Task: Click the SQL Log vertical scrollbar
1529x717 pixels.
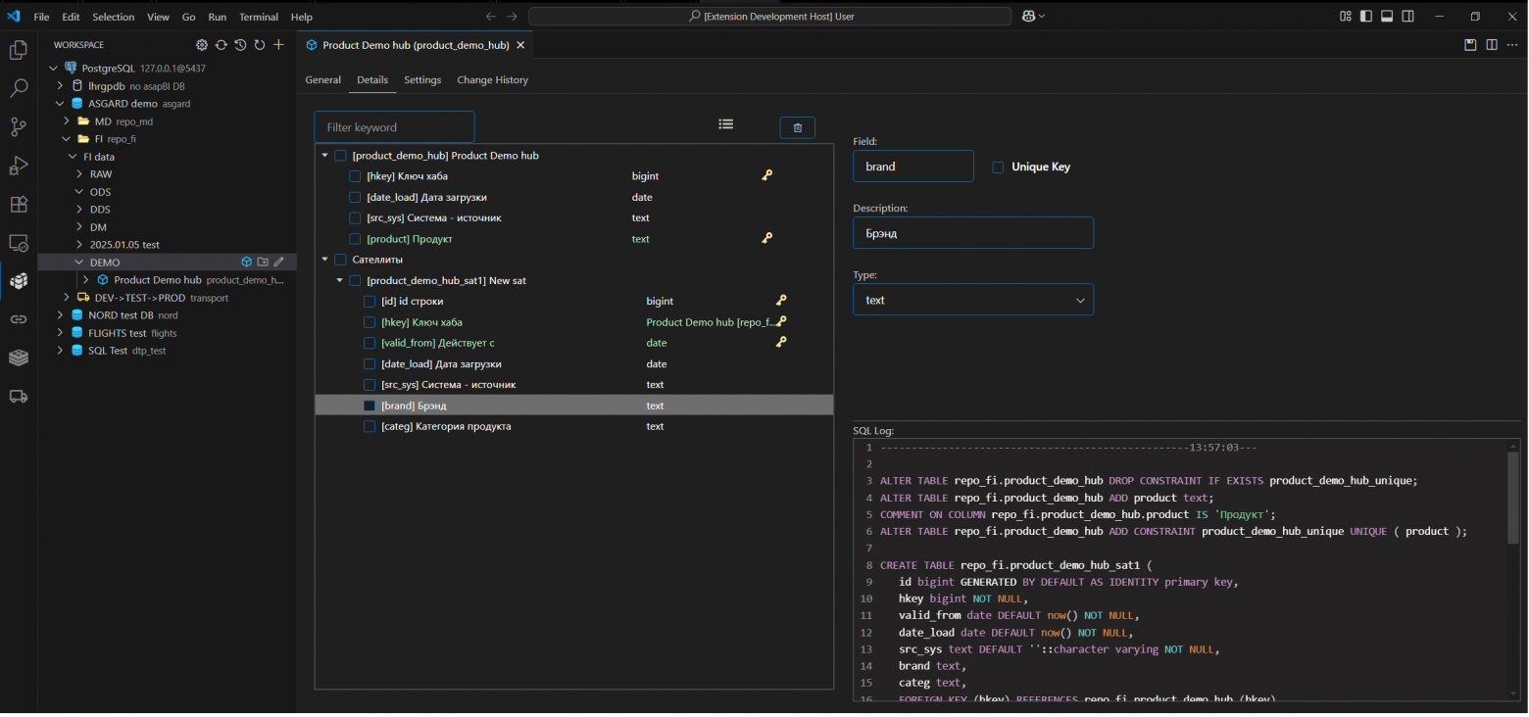Action: (1512, 500)
